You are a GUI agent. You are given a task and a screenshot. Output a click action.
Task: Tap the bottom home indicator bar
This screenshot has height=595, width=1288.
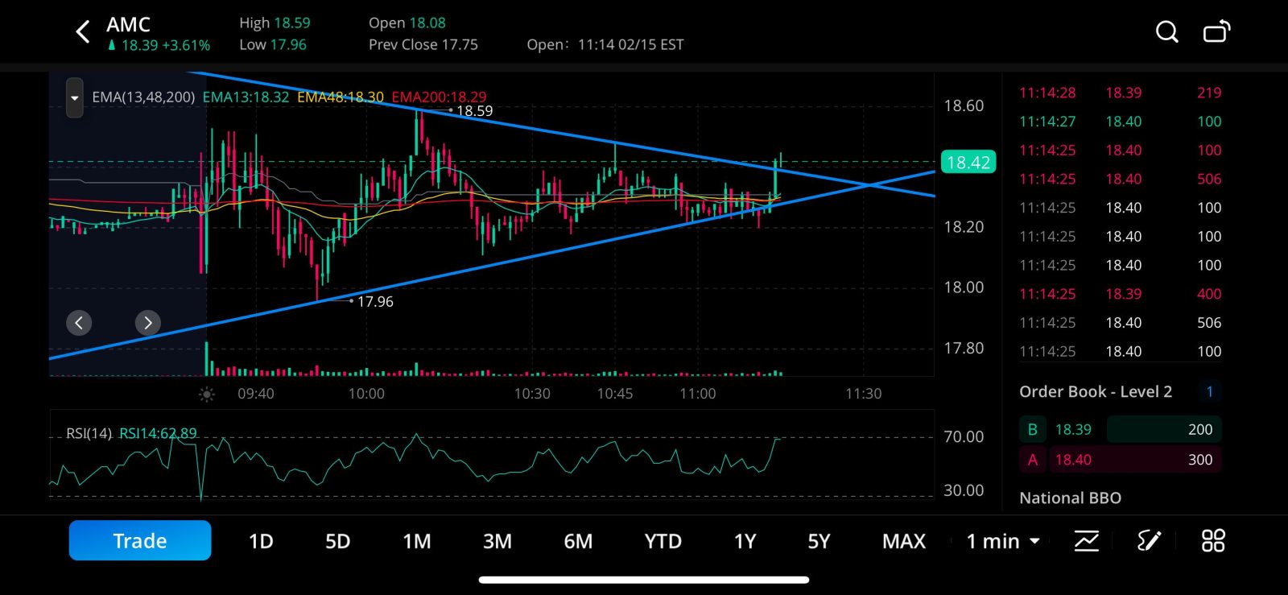(x=644, y=580)
